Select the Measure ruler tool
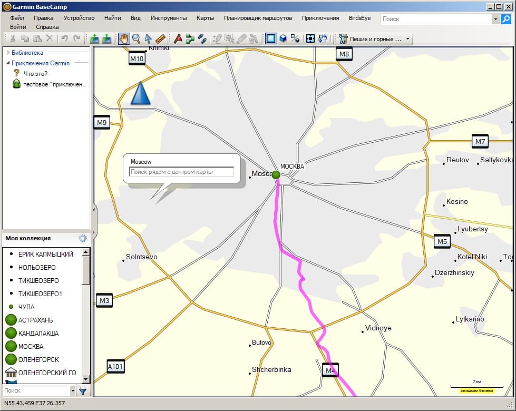The height and width of the screenshot is (411, 516). click(x=160, y=38)
